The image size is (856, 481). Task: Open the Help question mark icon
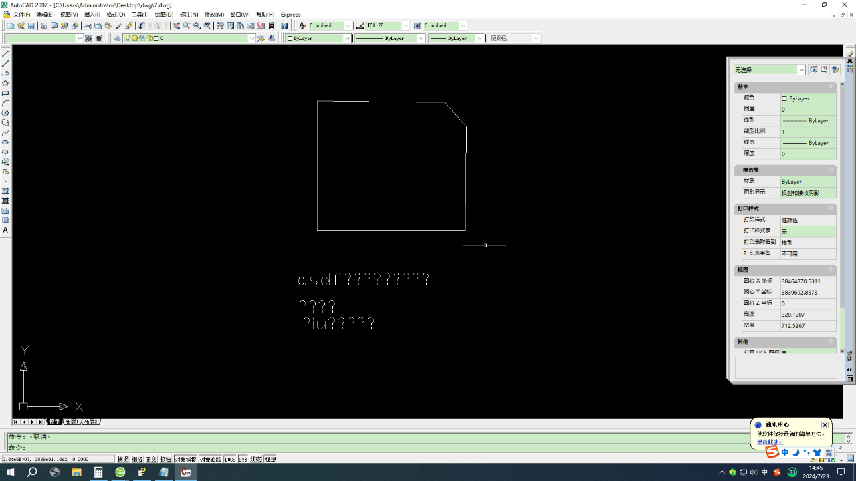(x=284, y=26)
